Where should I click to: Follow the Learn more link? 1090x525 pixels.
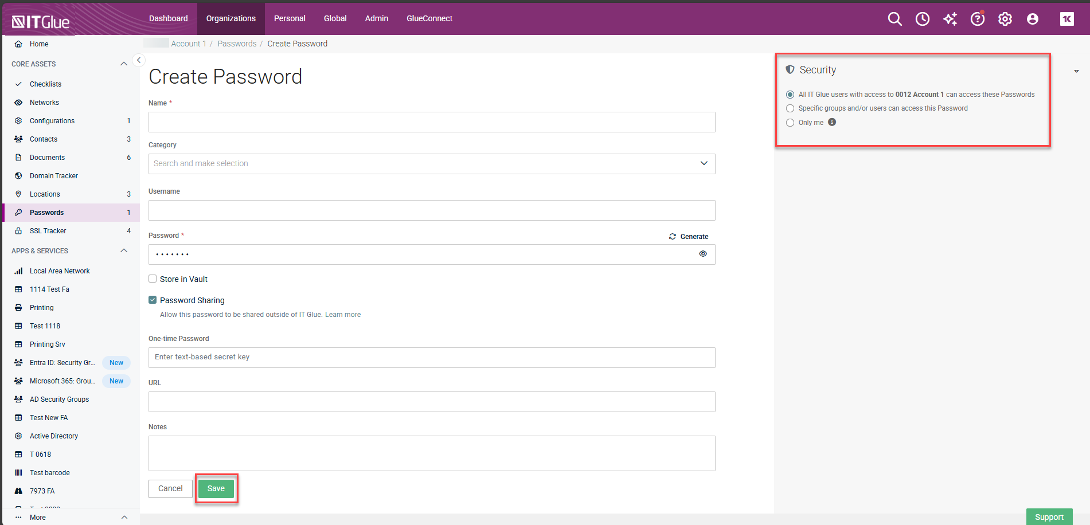point(343,315)
